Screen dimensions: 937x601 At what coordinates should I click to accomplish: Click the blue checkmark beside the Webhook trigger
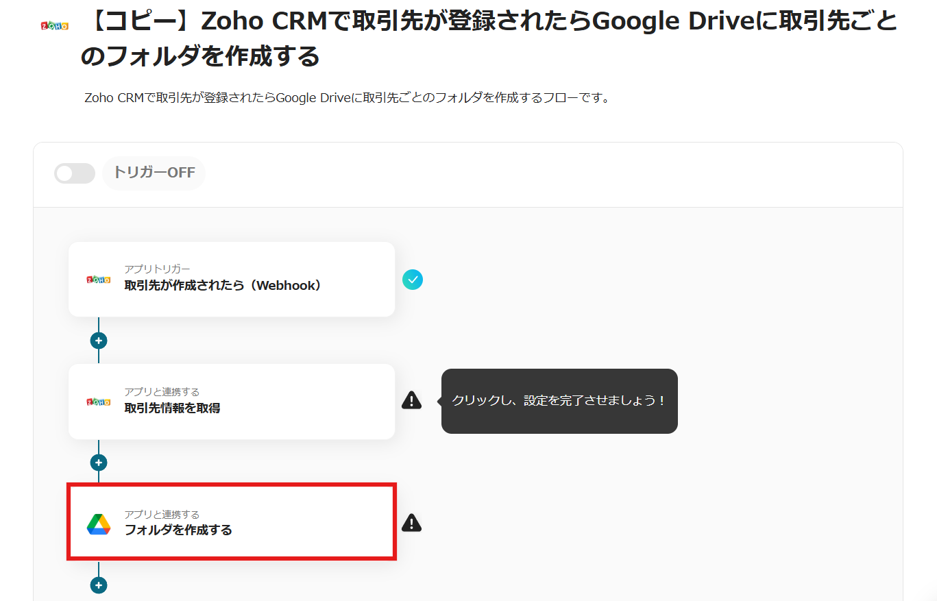coord(413,280)
